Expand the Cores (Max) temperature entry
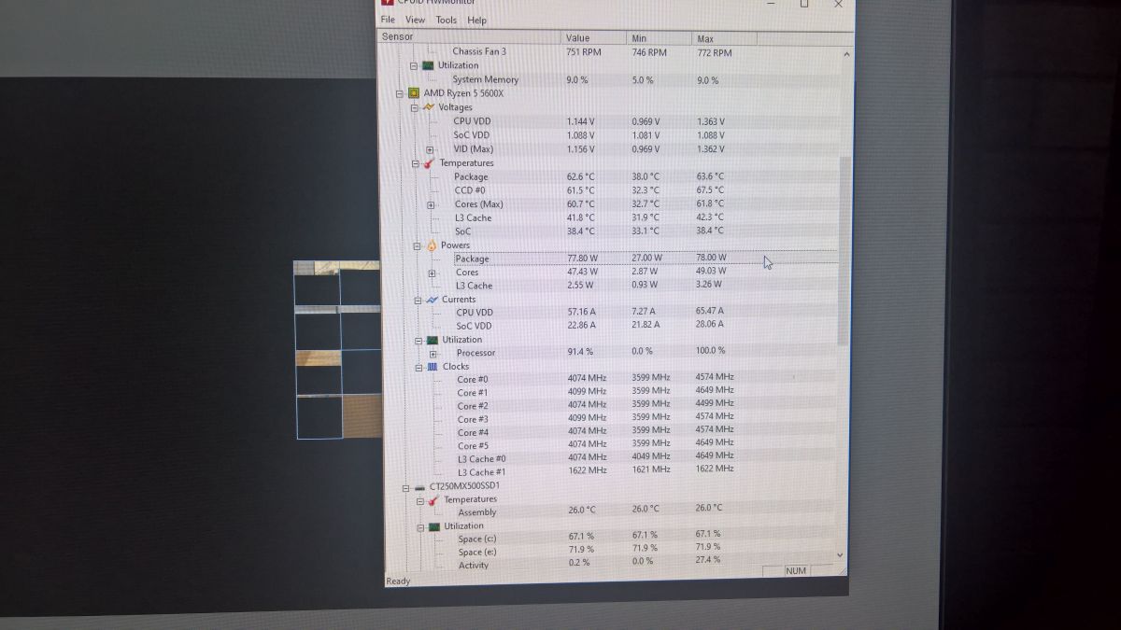The height and width of the screenshot is (630, 1121). click(x=431, y=204)
